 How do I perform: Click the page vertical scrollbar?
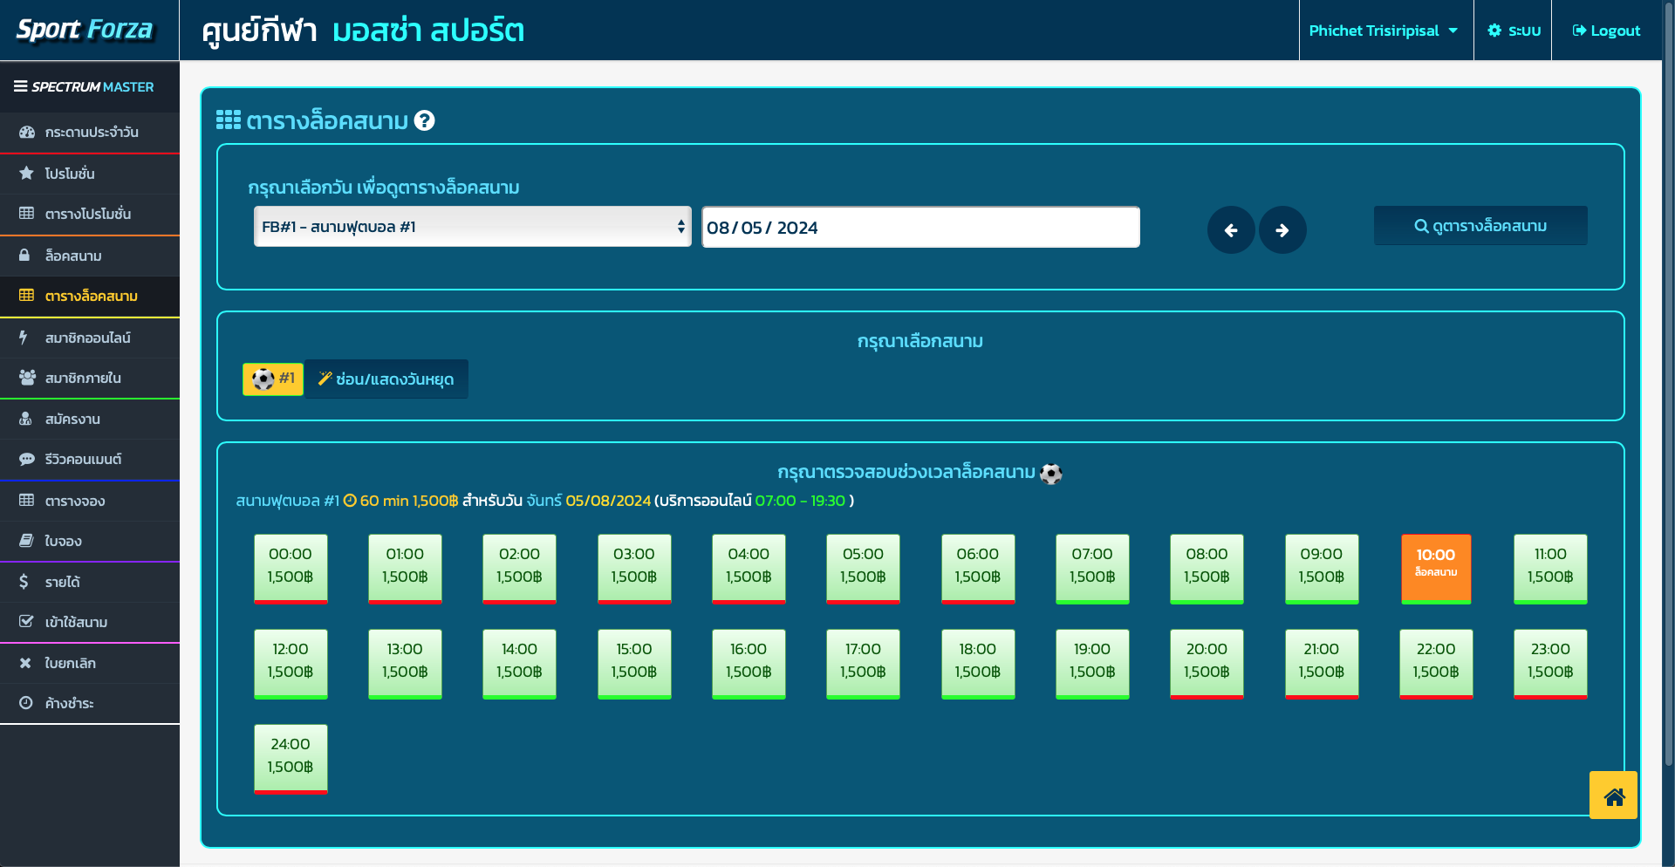pyautogui.click(x=1668, y=384)
